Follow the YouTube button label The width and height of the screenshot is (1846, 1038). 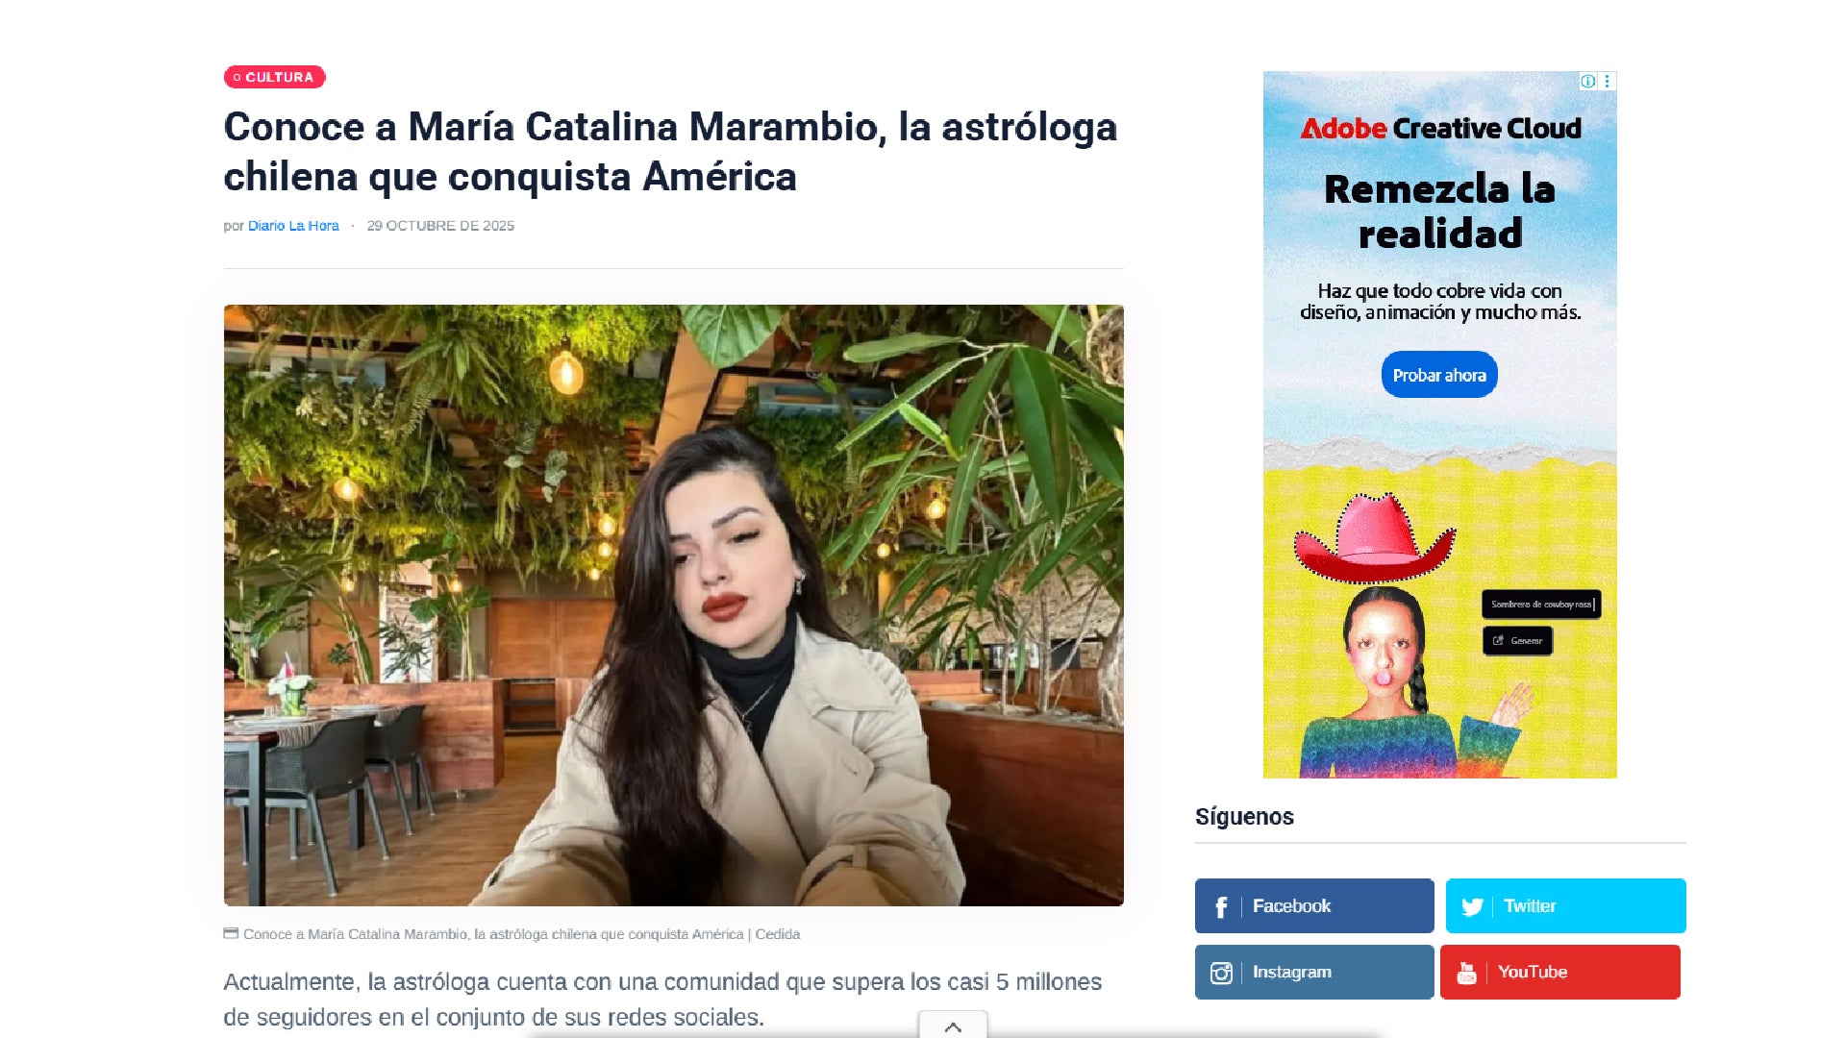1533,973
